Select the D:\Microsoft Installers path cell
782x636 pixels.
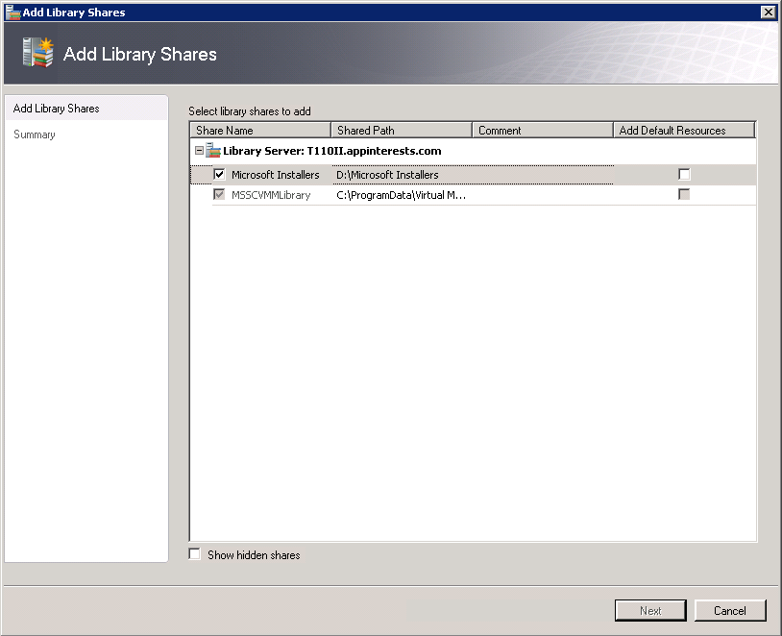pos(387,175)
